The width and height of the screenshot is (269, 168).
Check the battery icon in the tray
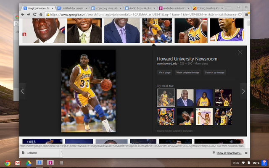click(x=248, y=163)
